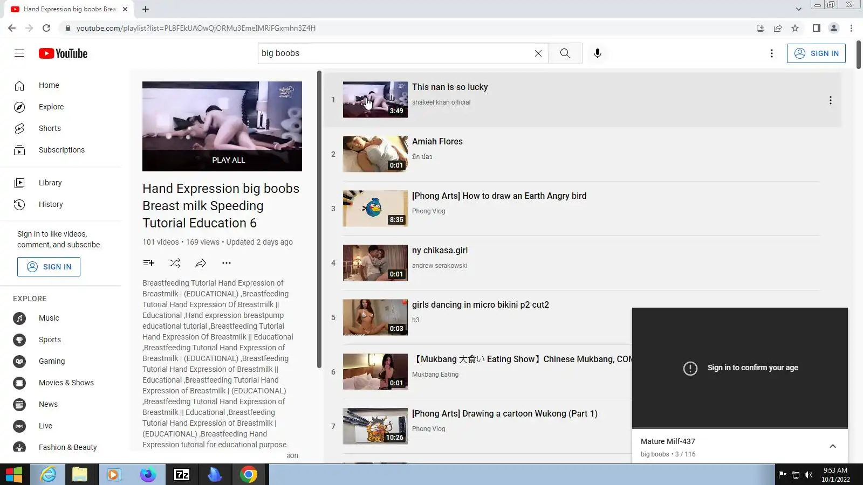This screenshot has height=485, width=863.
Task: Open the 'This nan is so lucky' video title
Action: [450, 87]
